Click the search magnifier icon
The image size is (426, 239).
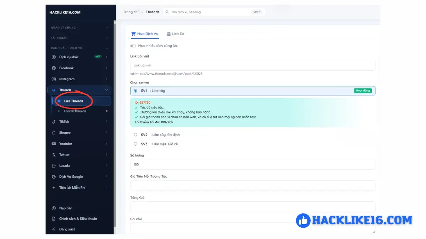coord(167,12)
